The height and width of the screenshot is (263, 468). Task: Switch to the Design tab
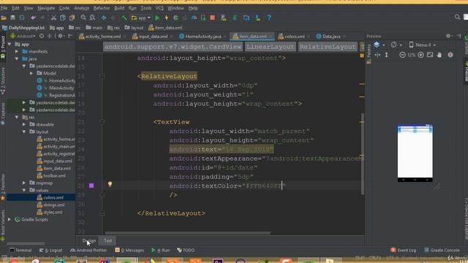pos(89,240)
